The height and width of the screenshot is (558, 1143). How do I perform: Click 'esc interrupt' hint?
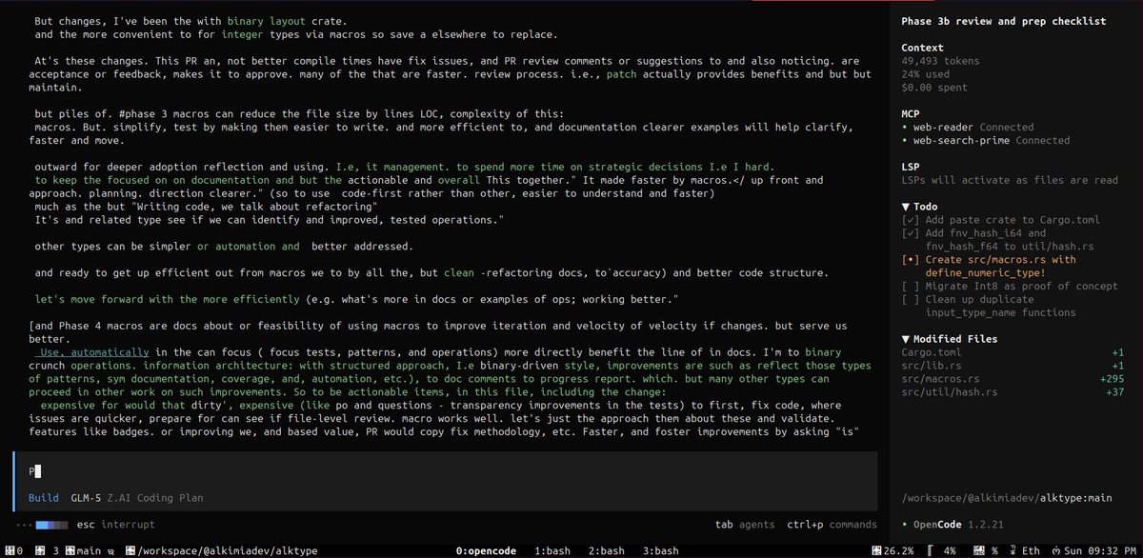pos(115,524)
